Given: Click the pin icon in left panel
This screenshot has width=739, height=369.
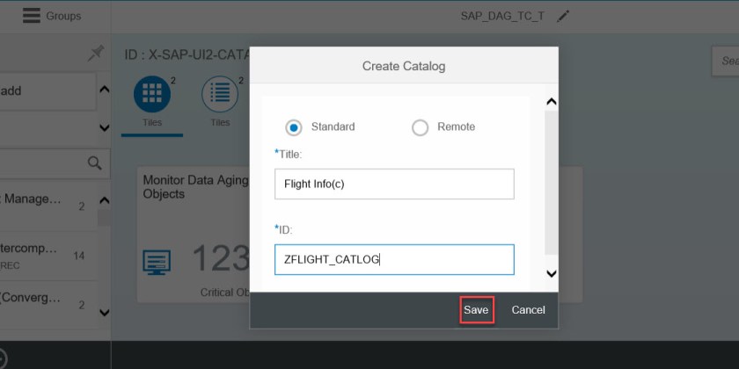Looking at the screenshot, I should click(96, 54).
